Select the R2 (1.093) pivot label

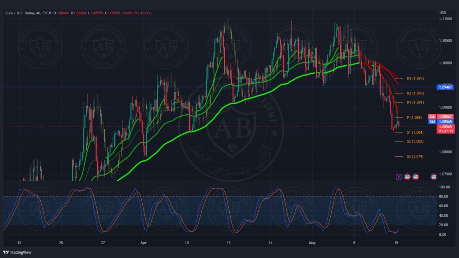click(415, 93)
